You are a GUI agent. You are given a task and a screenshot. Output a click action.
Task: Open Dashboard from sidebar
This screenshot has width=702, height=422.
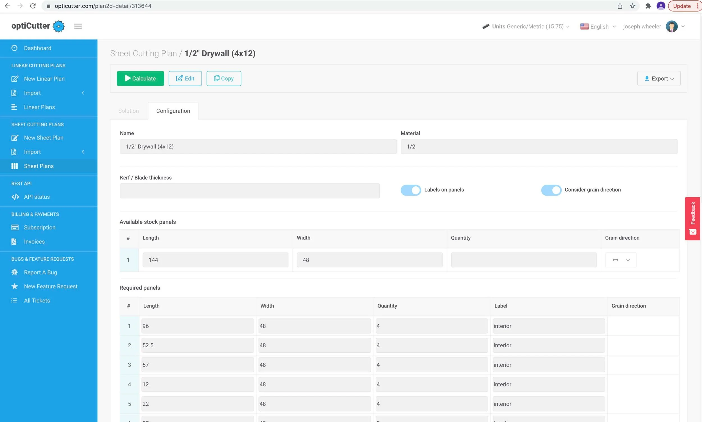point(38,48)
